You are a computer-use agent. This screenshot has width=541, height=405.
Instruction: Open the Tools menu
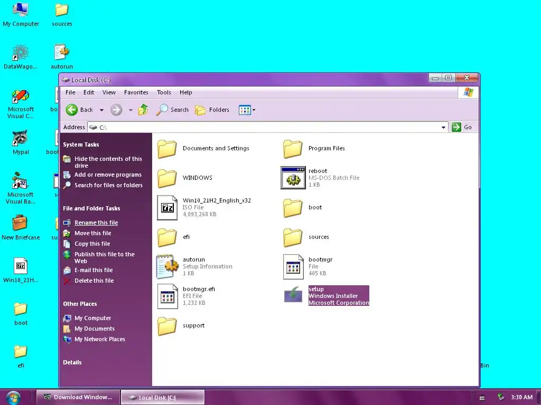tap(164, 92)
